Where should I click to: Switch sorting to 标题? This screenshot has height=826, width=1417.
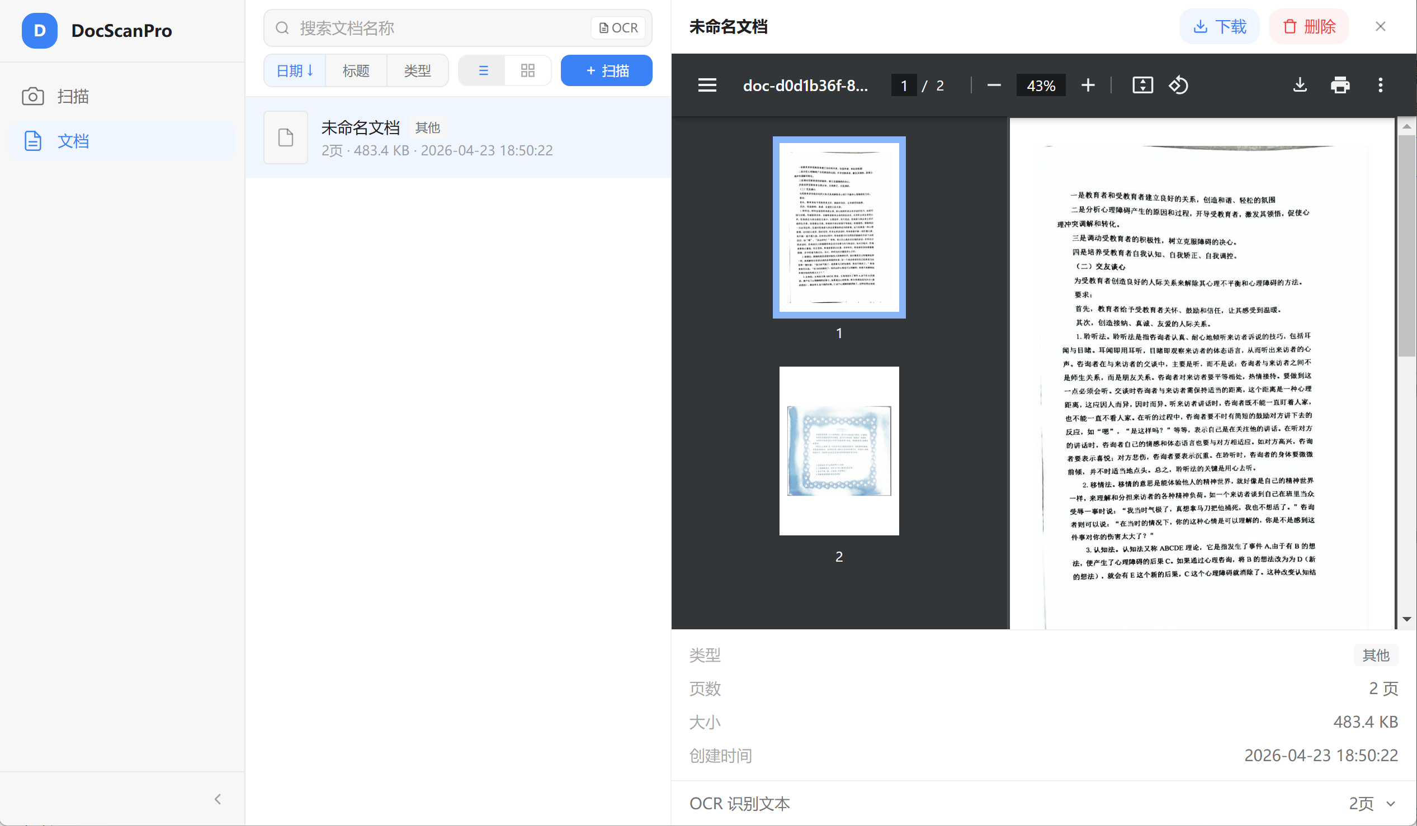pyautogui.click(x=356, y=70)
